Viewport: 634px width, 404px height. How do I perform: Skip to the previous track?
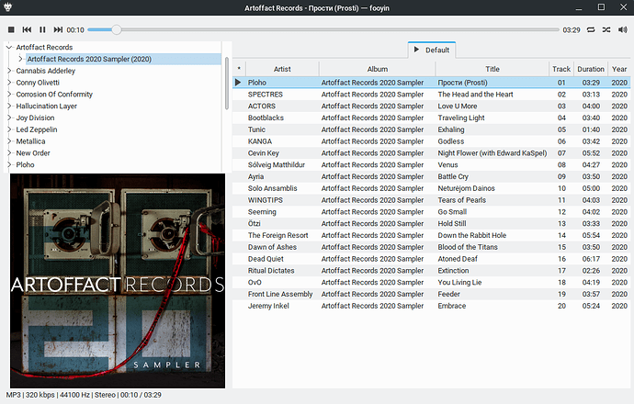tap(27, 30)
